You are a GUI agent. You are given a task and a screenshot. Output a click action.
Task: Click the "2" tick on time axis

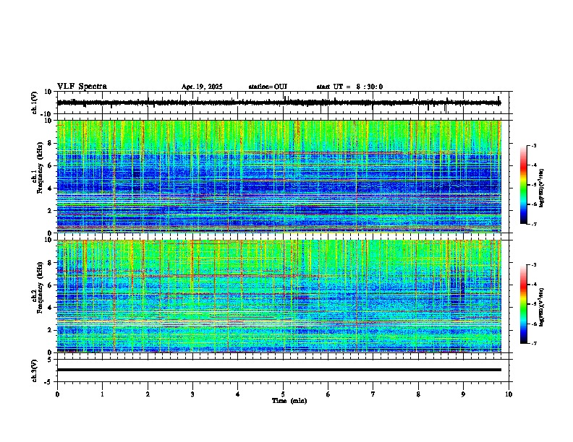148,394
